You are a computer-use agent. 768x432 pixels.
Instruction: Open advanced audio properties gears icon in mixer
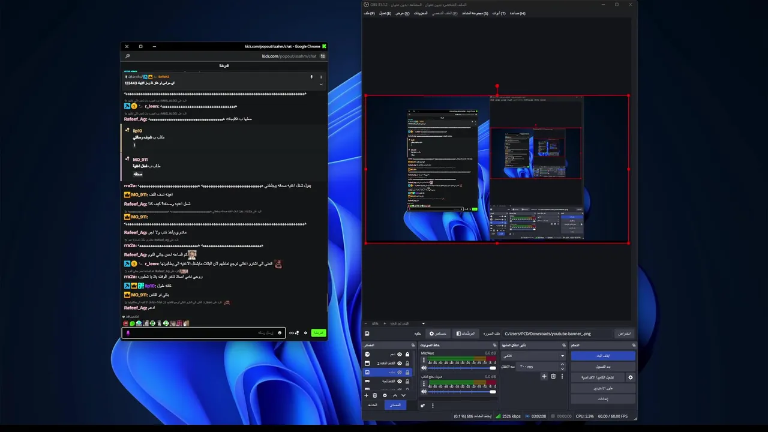click(423, 405)
